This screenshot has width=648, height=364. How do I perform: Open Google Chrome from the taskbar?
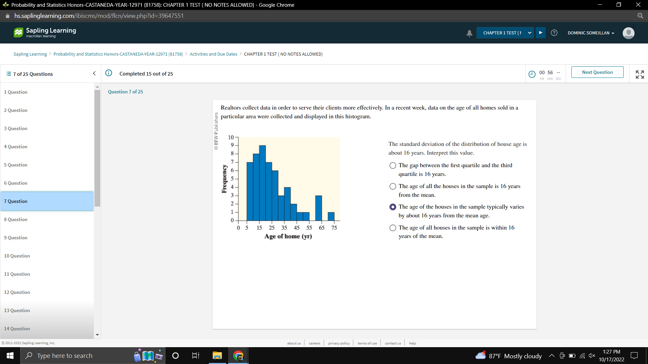click(239, 355)
